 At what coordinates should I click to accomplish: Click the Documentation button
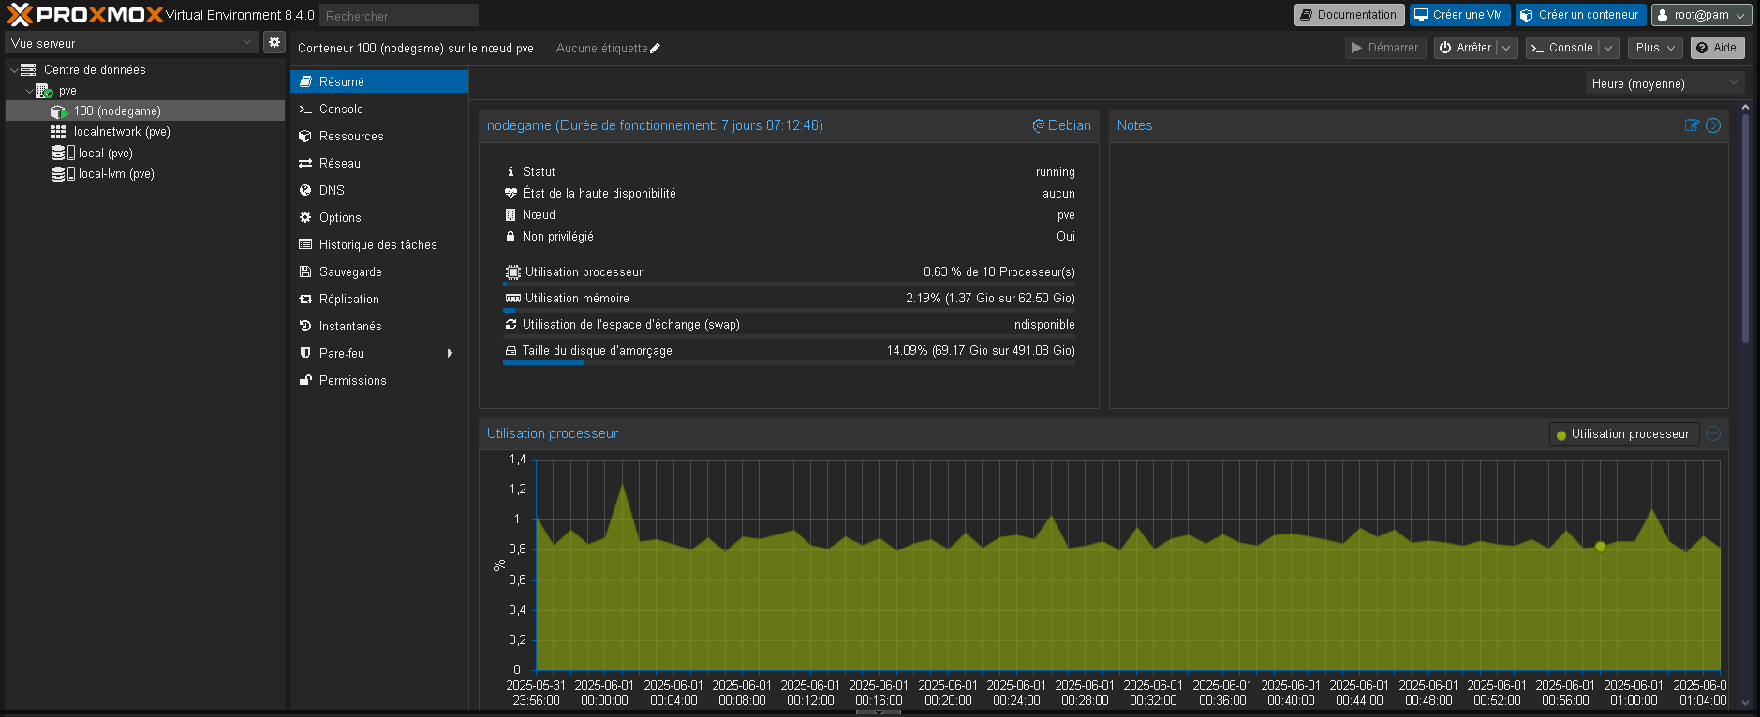[1349, 15]
